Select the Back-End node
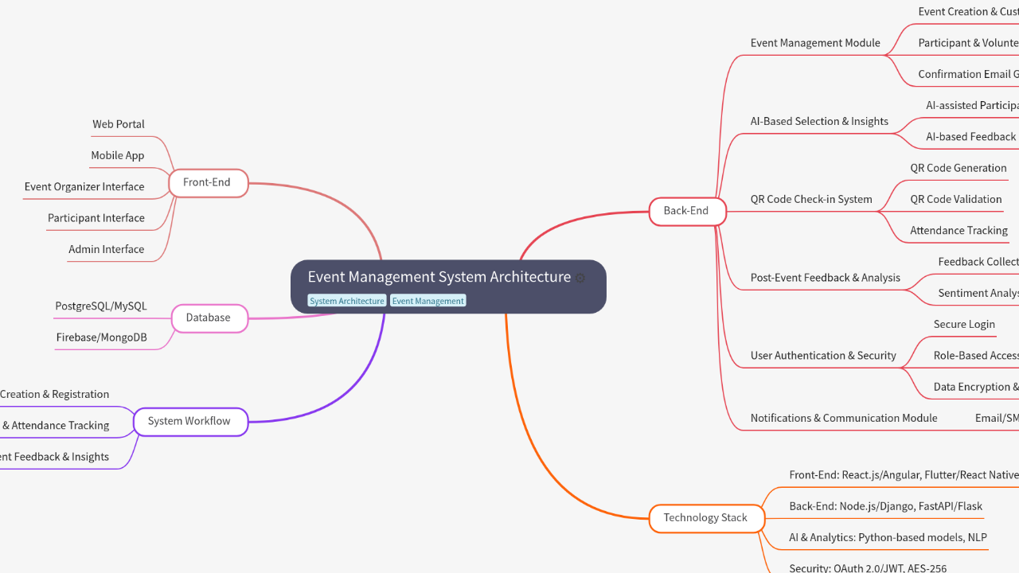 [686, 211]
